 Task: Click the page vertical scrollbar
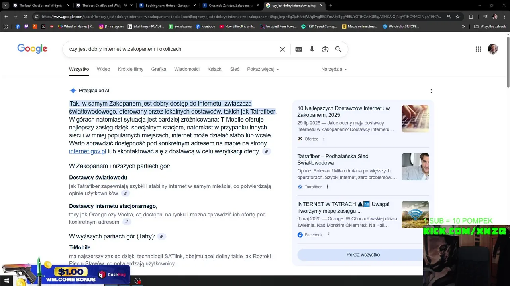508,62
